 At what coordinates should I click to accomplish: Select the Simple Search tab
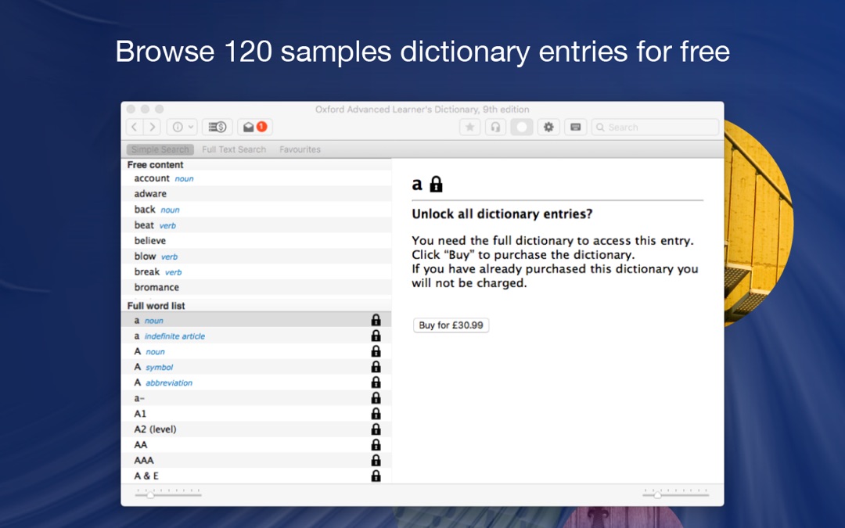click(x=160, y=149)
